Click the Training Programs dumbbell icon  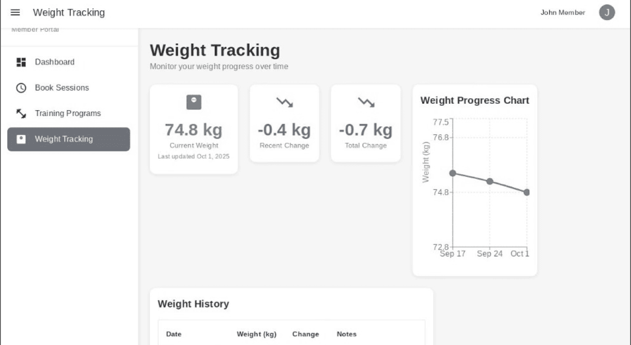click(21, 114)
